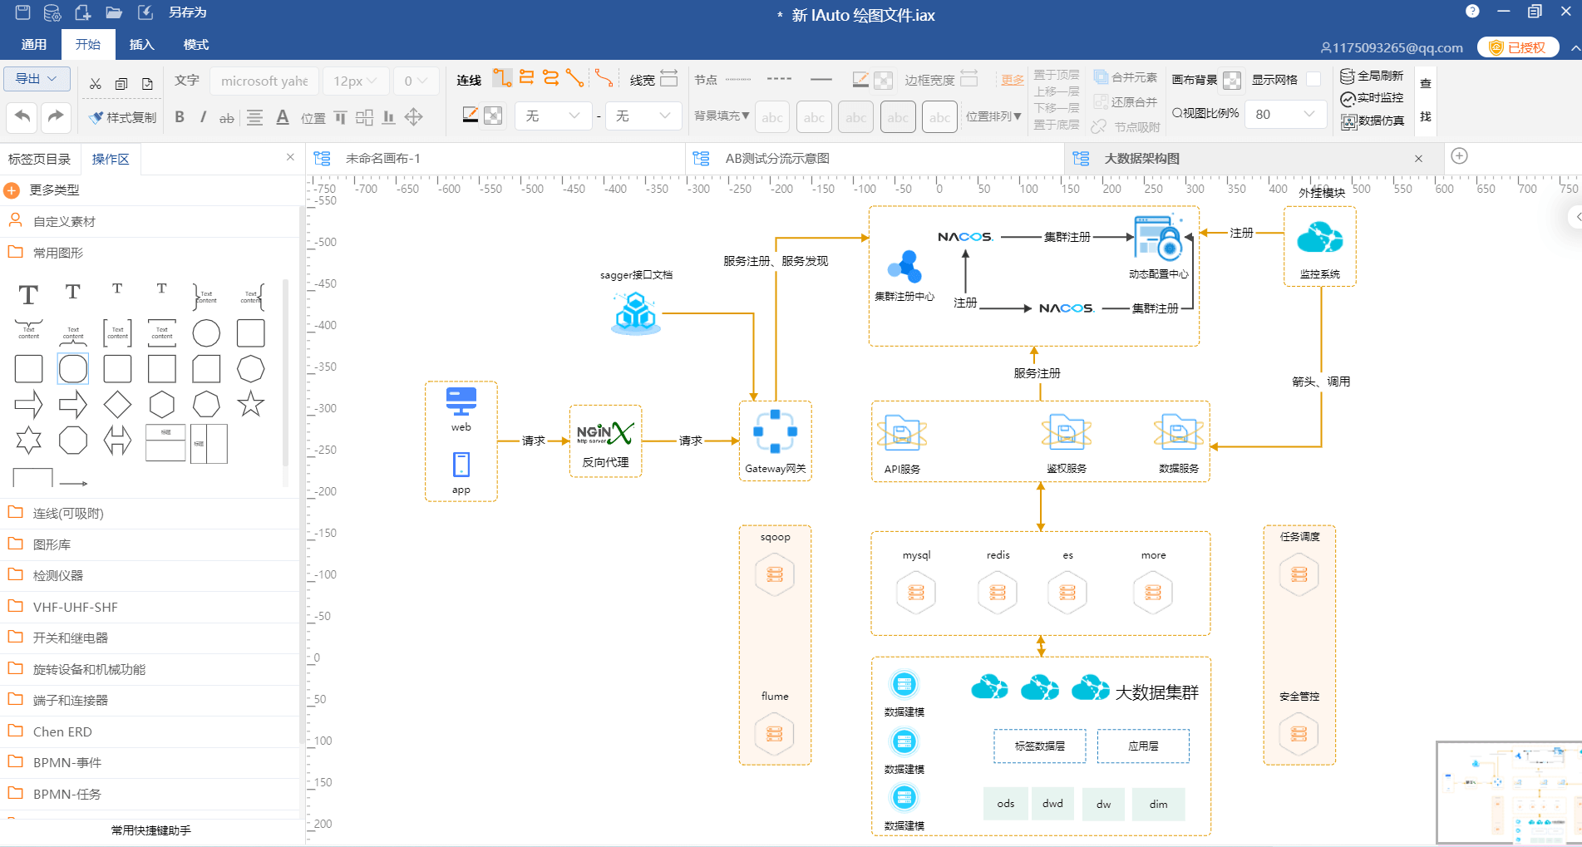This screenshot has width=1582, height=847.
Task: Apply bold text formatting
Action: click(x=180, y=117)
